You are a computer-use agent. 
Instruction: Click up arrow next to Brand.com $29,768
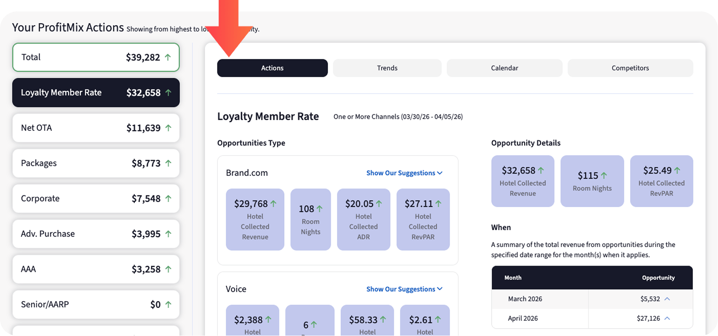[274, 204]
